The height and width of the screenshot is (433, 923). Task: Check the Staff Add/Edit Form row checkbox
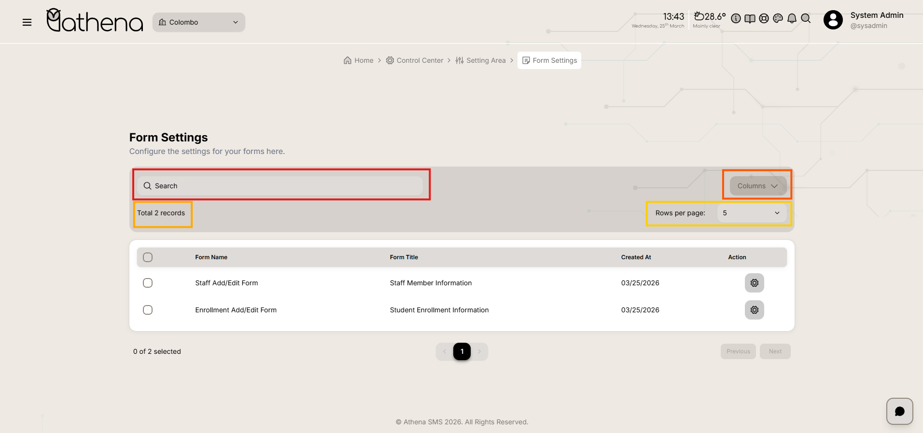click(x=148, y=283)
